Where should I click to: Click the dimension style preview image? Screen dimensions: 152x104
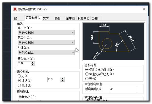pyautogui.click(x=113, y=41)
